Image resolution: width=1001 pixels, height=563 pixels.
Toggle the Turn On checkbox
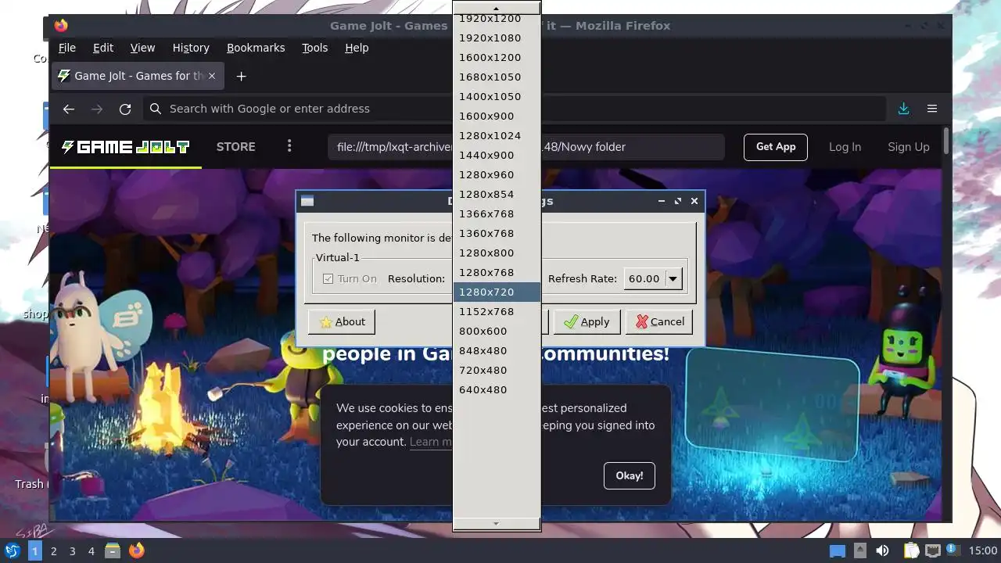point(328,278)
